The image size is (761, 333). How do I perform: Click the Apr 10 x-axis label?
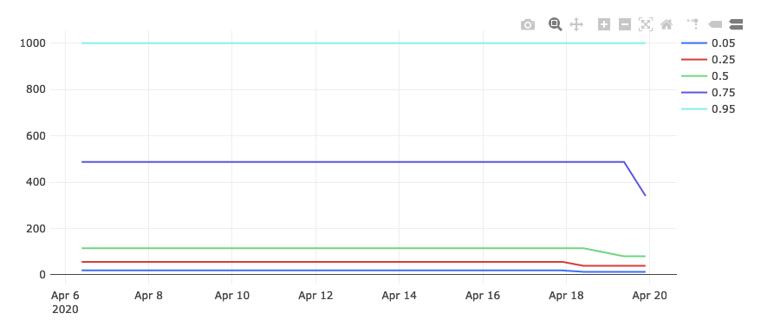(232, 295)
